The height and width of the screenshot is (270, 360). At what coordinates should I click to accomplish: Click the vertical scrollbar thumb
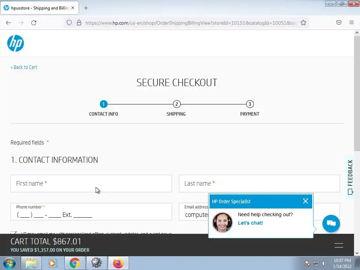coord(357,94)
